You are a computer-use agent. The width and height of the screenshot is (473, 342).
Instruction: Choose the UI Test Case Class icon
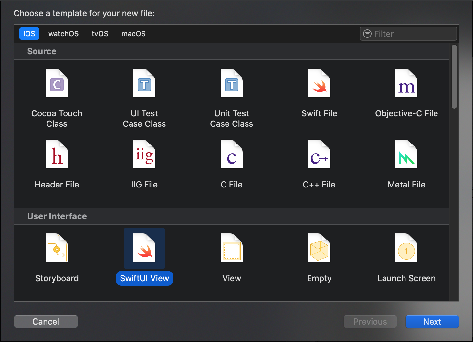click(x=144, y=83)
